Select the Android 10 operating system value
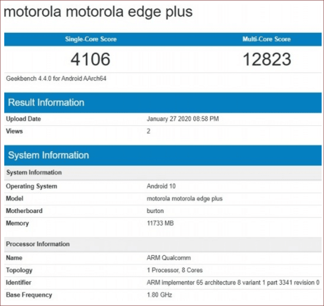 (x=161, y=186)
